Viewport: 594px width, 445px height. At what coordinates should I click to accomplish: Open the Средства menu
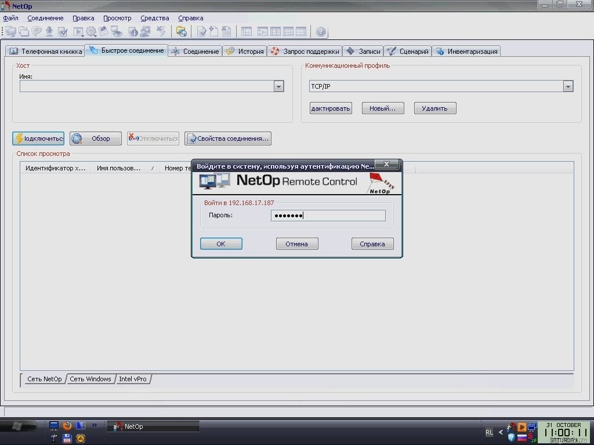(x=154, y=18)
